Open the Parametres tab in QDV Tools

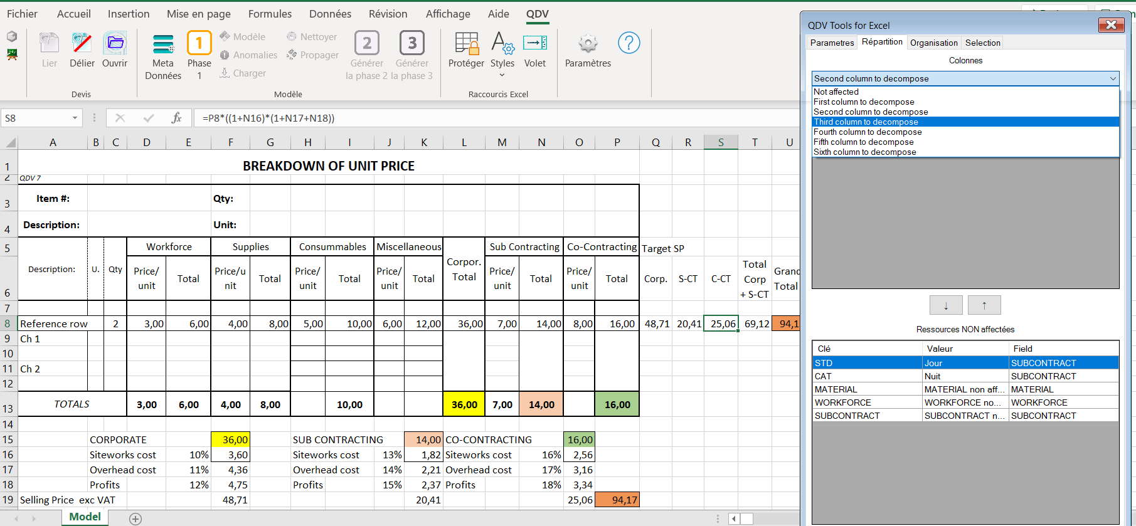832,43
